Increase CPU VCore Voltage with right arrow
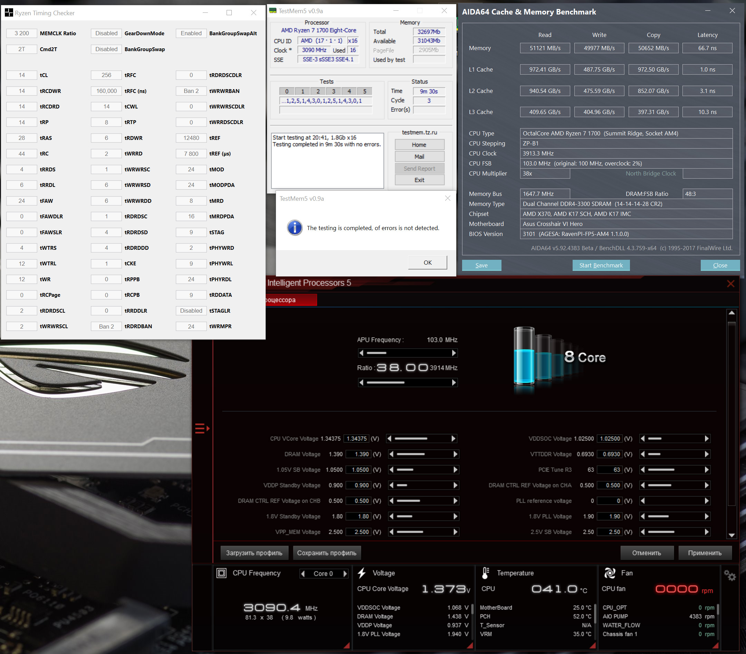The image size is (746, 654). tap(453, 438)
